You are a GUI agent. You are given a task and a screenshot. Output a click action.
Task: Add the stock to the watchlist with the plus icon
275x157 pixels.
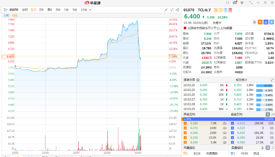(272, 22)
